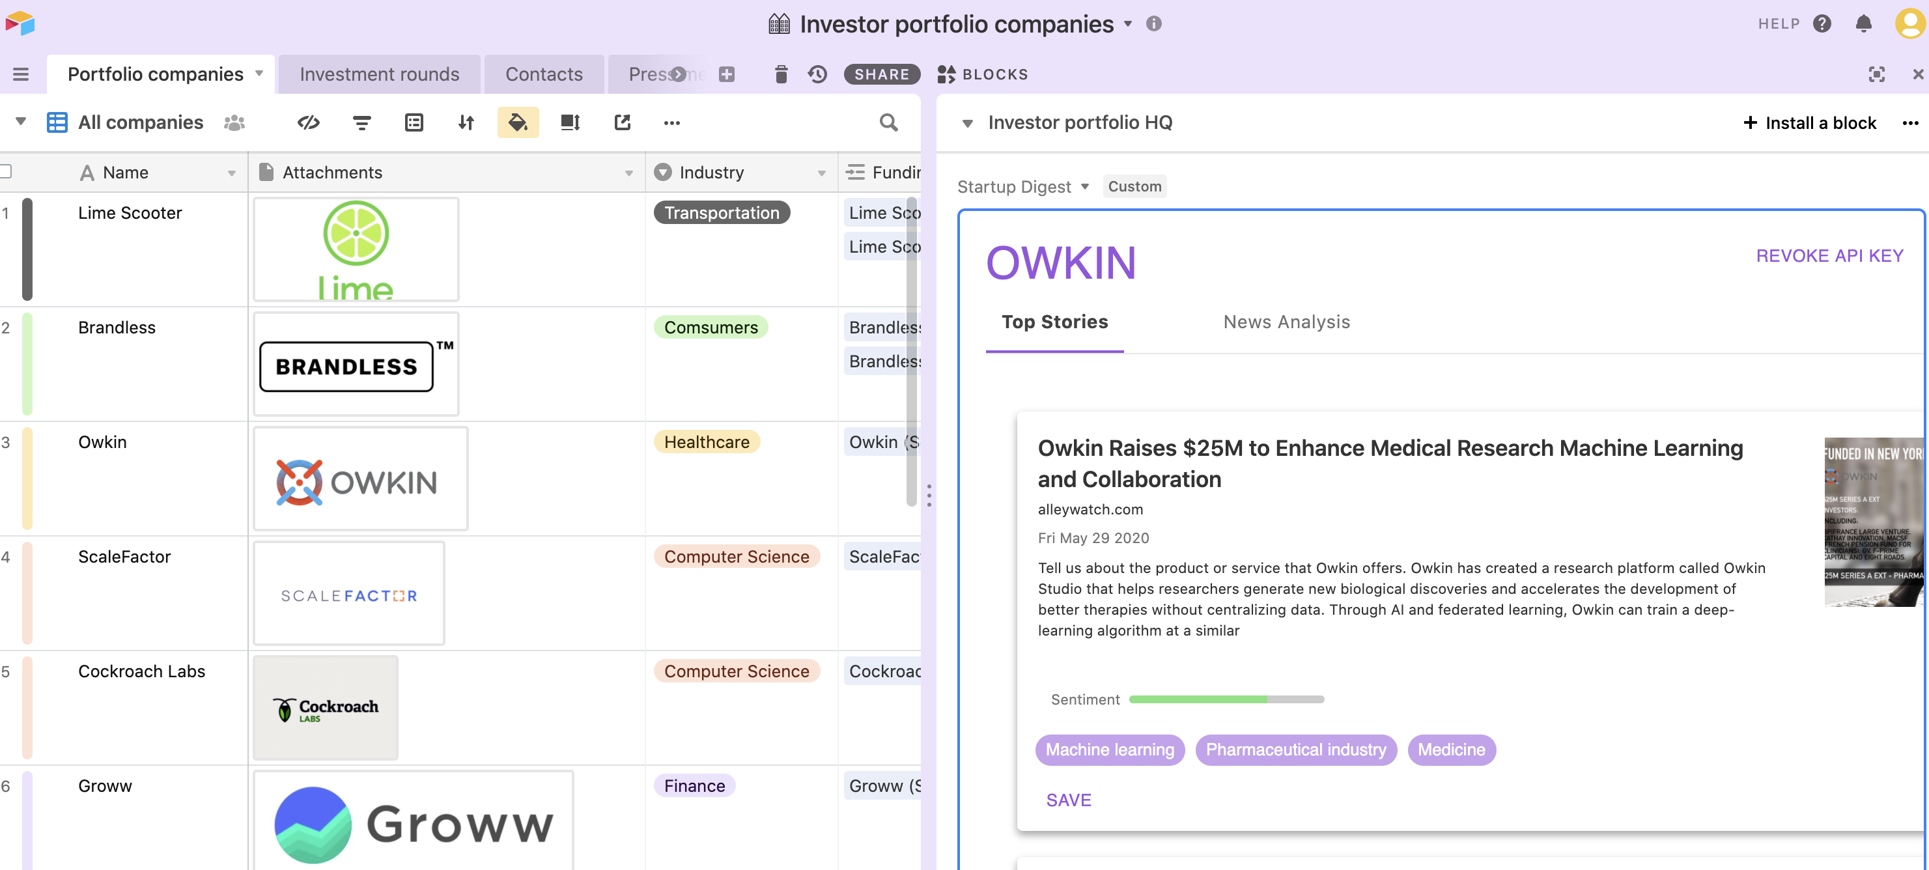Open the share view icon
Screen dimensions: 1929x870
point(623,122)
